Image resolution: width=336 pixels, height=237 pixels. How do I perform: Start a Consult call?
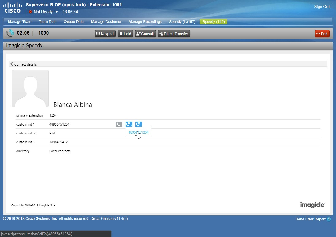[145, 34]
